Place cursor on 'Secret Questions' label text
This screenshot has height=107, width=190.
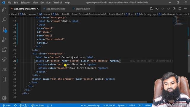73,57
